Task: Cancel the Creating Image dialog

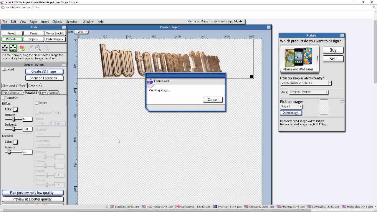Action: (x=212, y=100)
